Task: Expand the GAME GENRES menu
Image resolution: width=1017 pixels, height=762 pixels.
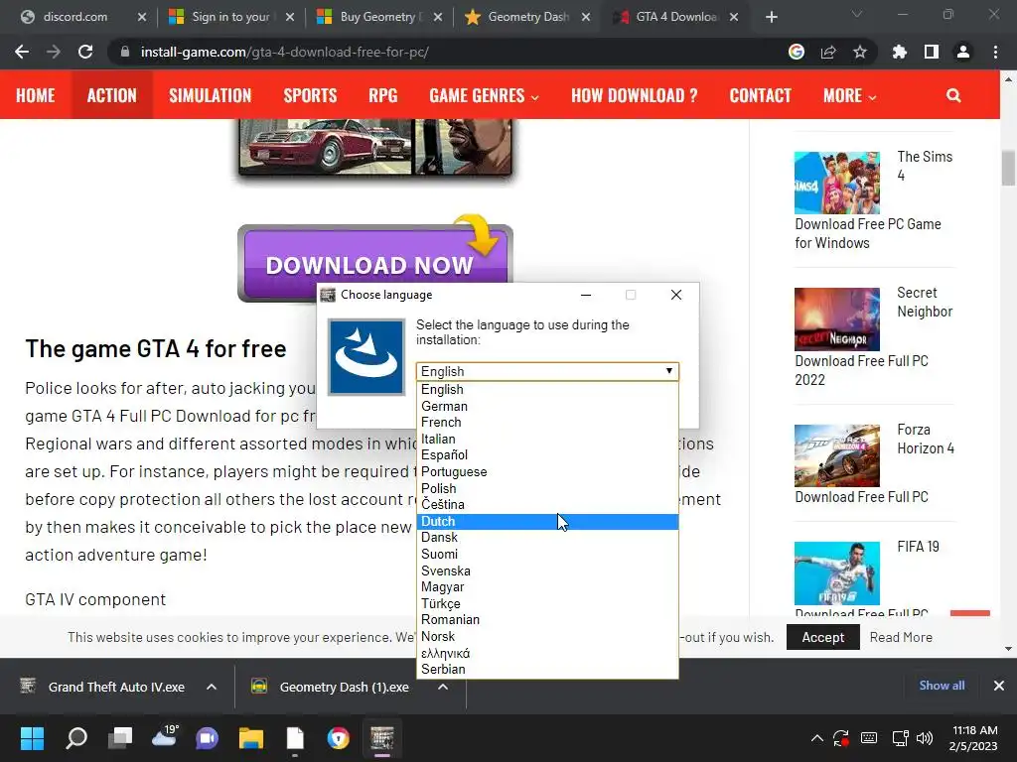Action: point(484,96)
